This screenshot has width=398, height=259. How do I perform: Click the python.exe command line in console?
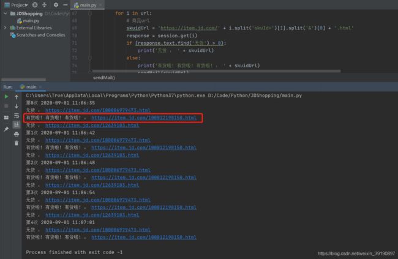click(163, 96)
